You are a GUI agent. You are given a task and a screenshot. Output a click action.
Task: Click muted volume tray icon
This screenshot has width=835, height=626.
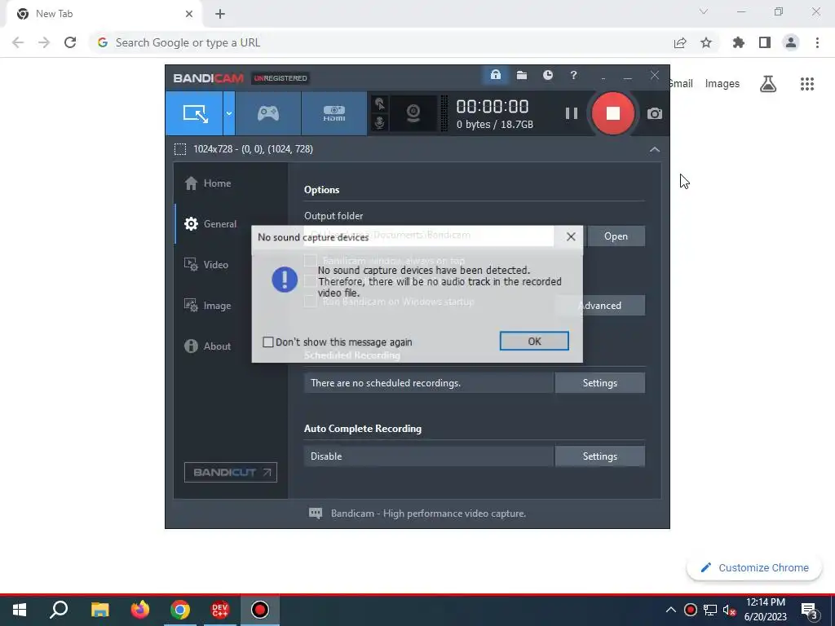pos(728,610)
